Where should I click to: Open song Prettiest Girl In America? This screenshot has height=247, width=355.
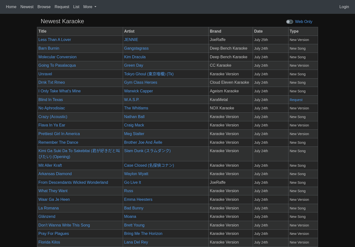point(59,134)
